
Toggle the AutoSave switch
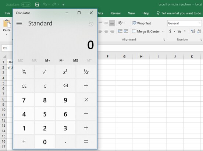point(26,5)
